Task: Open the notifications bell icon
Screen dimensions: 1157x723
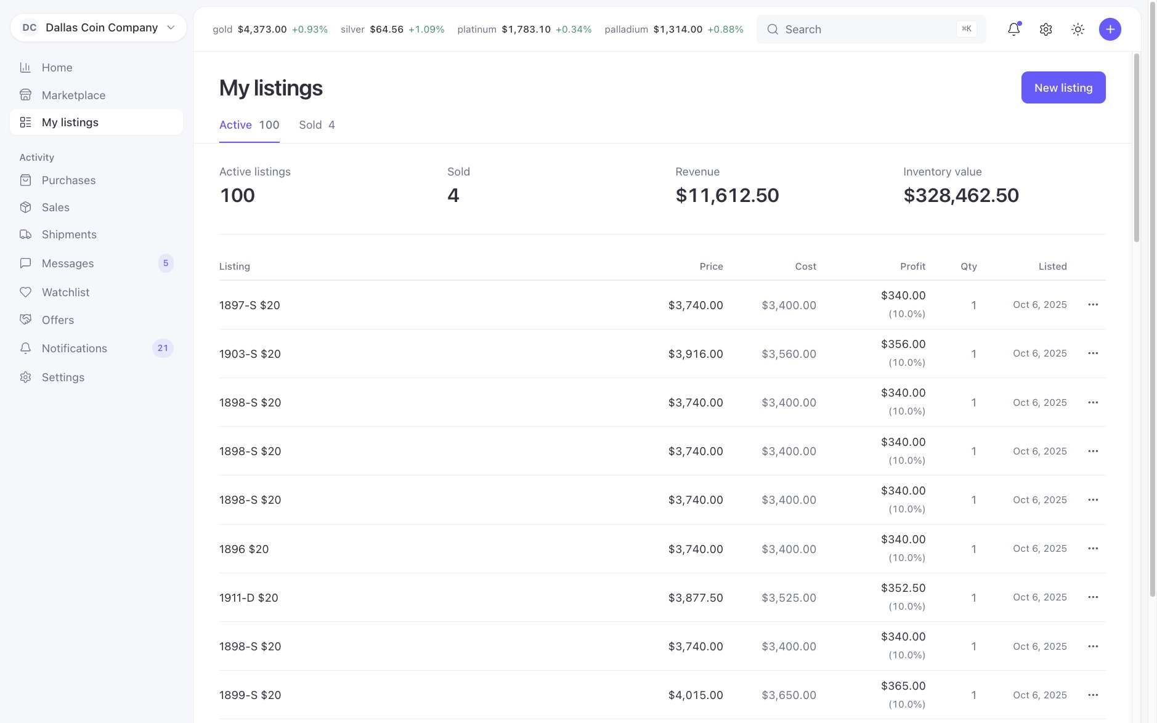Action: point(1013,29)
